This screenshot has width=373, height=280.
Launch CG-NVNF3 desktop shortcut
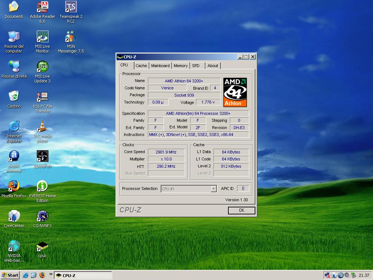(x=42, y=219)
